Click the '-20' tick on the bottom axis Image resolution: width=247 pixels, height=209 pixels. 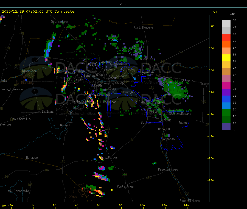coord(10,205)
